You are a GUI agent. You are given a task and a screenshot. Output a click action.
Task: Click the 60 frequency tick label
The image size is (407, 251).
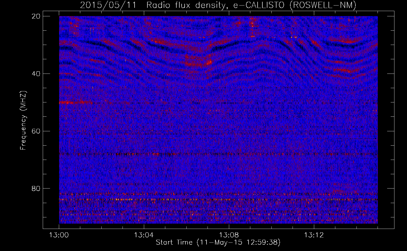[x=36, y=131]
